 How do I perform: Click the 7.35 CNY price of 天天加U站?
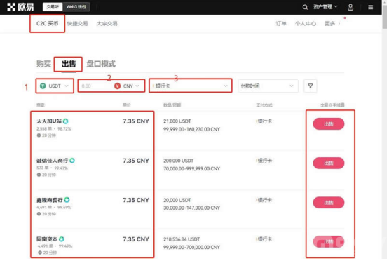point(136,121)
